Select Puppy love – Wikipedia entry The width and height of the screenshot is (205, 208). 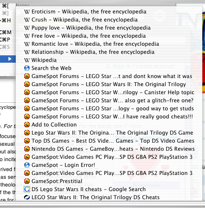click(109, 28)
